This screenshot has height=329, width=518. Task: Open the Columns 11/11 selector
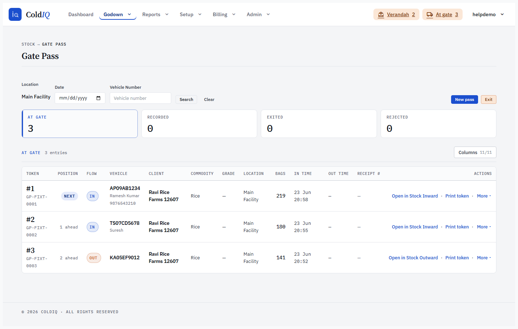pos(475,152)
